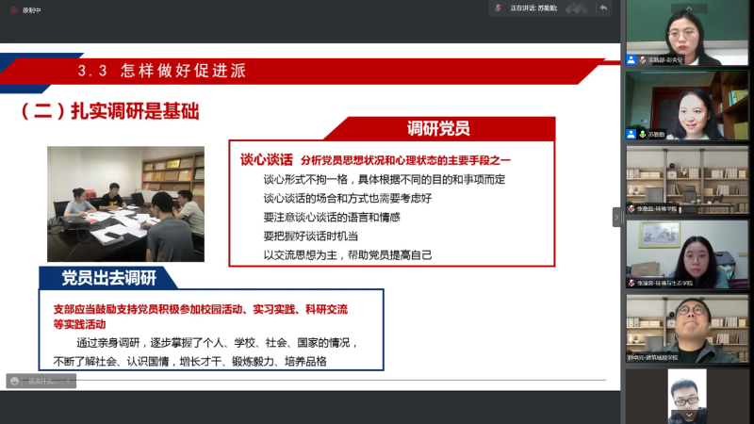Select the '环境与生态学院' participant video thumbnail

[x=687, y=254]
